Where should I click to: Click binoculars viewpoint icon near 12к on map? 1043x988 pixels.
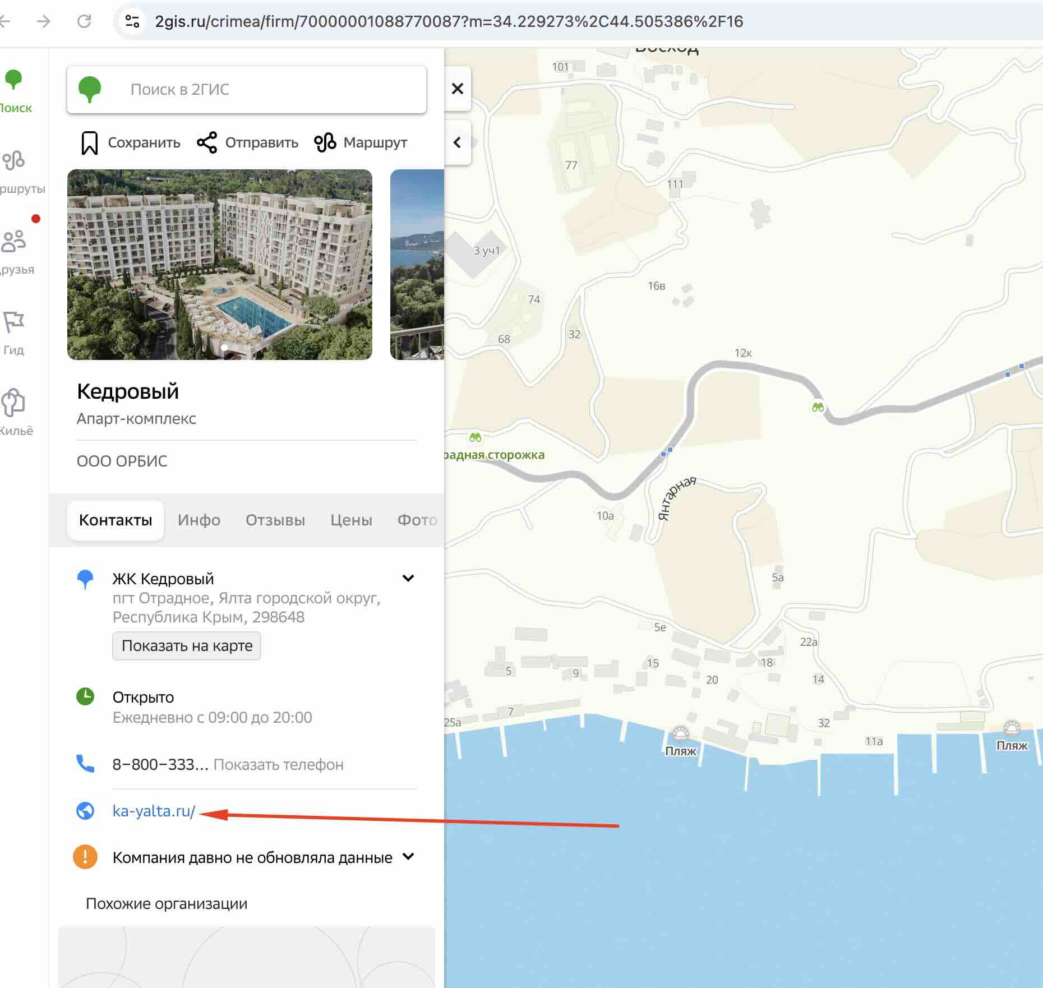coord(818,407)
